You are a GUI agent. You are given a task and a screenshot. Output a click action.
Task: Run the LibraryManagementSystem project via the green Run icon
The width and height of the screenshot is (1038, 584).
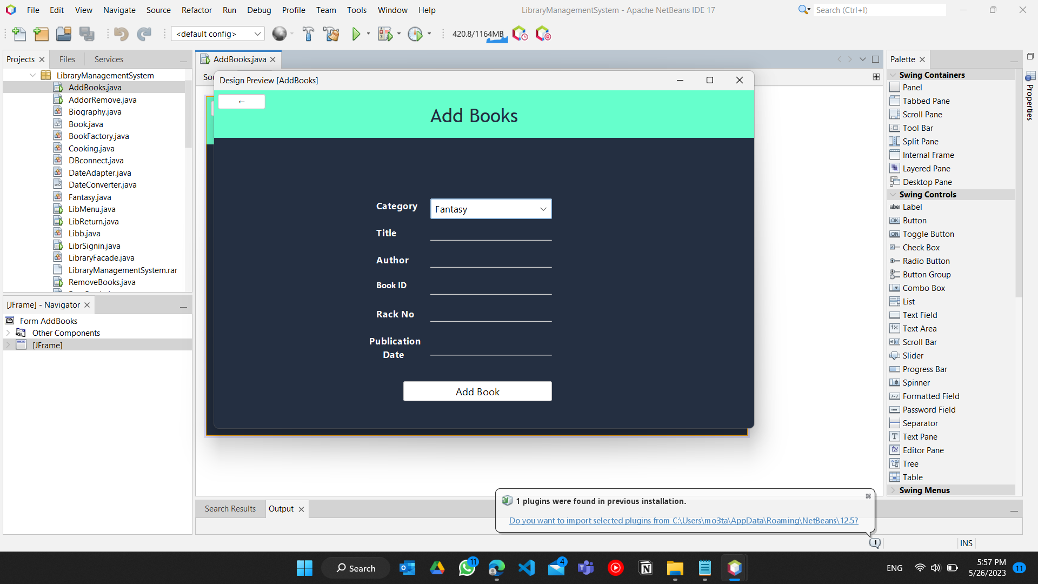(356, 34)
